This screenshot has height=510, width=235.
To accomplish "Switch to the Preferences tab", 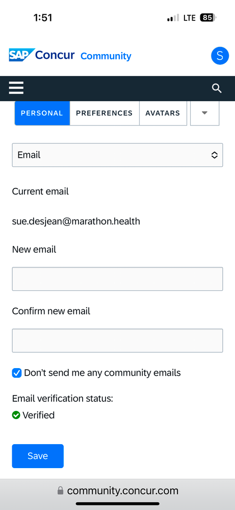I will (105, 113).
